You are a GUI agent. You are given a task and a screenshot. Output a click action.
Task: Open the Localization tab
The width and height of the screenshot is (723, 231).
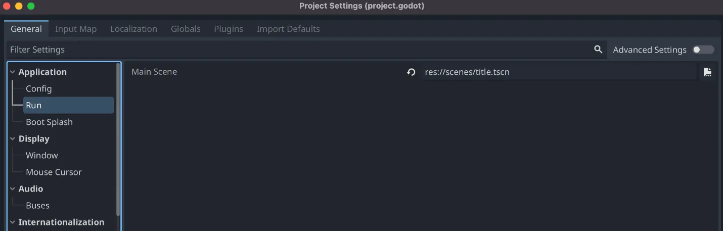[x=133, y=29]
